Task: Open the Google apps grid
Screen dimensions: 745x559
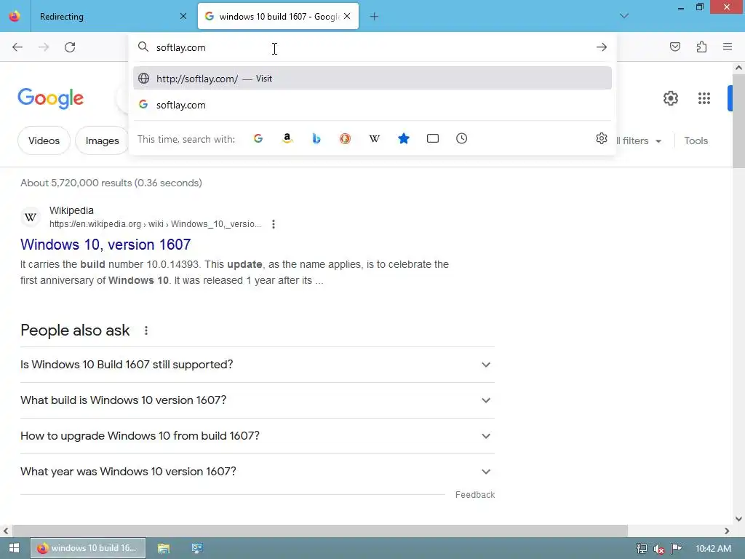Action: click(704, 98)
